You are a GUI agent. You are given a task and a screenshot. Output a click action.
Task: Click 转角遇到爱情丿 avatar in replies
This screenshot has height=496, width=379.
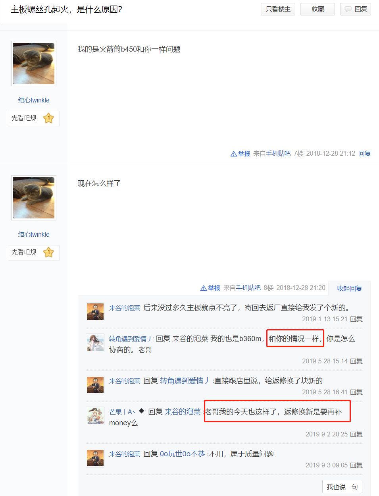tap(95, 343)
